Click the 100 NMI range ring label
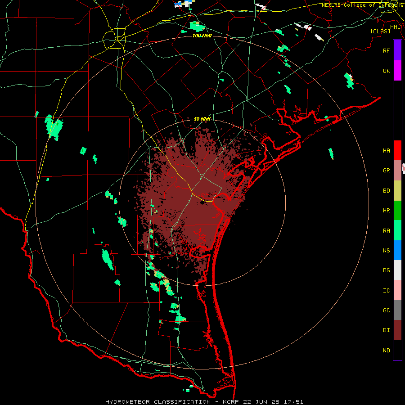The width and height of the screenshot is (405, 405). [x=202, y=36]
